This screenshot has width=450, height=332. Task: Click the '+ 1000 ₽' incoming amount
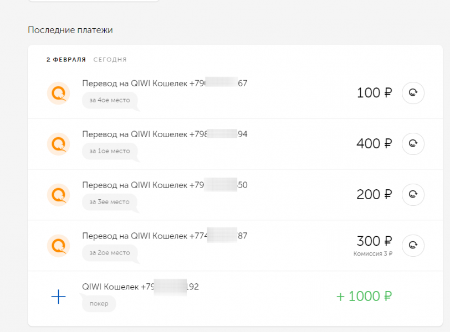(x=364, y=296)
